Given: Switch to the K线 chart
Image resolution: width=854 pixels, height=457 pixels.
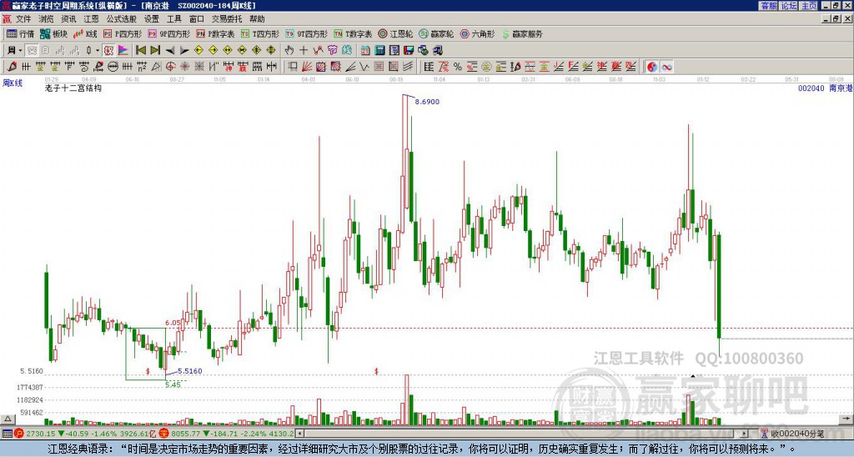Looking at the screenshot, I should pyautogui.click(x=84, y=33).
